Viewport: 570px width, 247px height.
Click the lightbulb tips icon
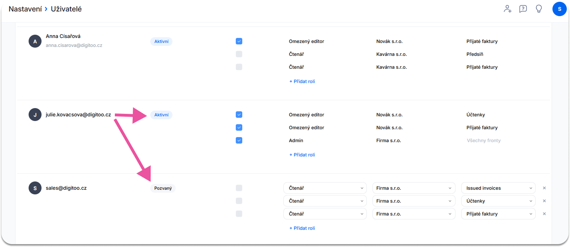tap(539, 9)
